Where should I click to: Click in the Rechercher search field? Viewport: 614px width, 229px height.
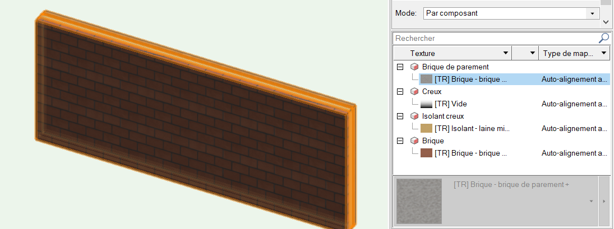coord(493,38)
